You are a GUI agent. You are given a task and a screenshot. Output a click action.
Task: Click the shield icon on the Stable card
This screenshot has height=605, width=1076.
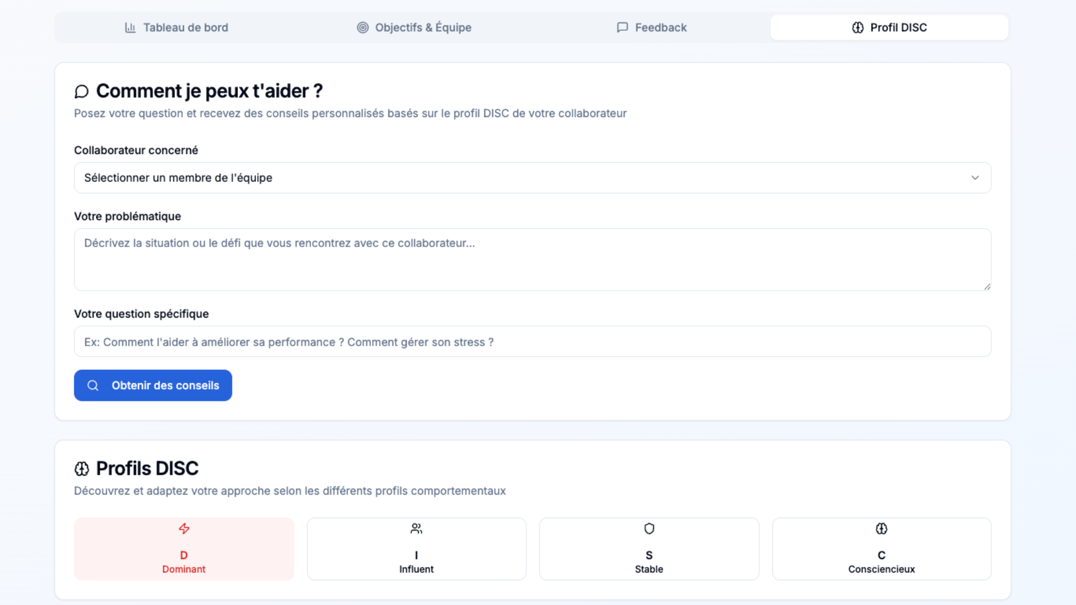(649, 528)
